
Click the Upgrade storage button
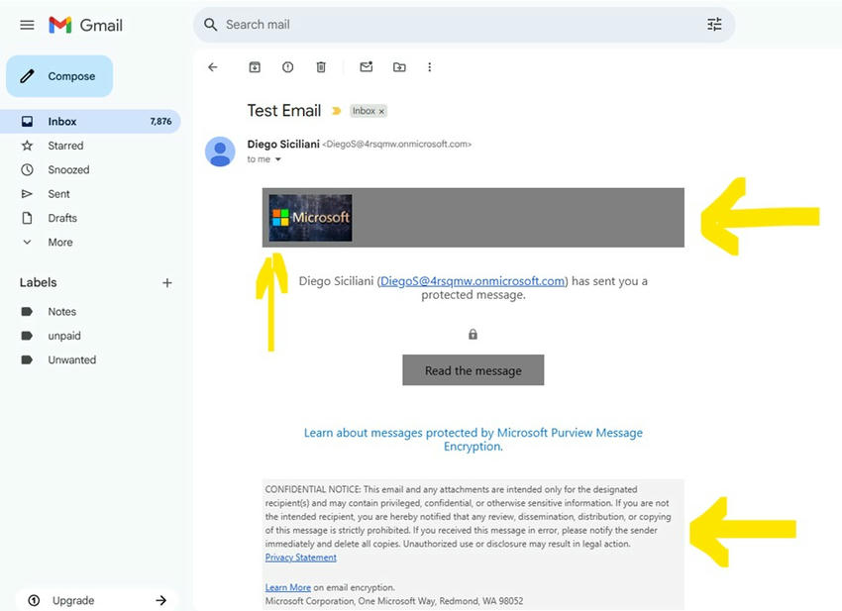coord(97,600)
